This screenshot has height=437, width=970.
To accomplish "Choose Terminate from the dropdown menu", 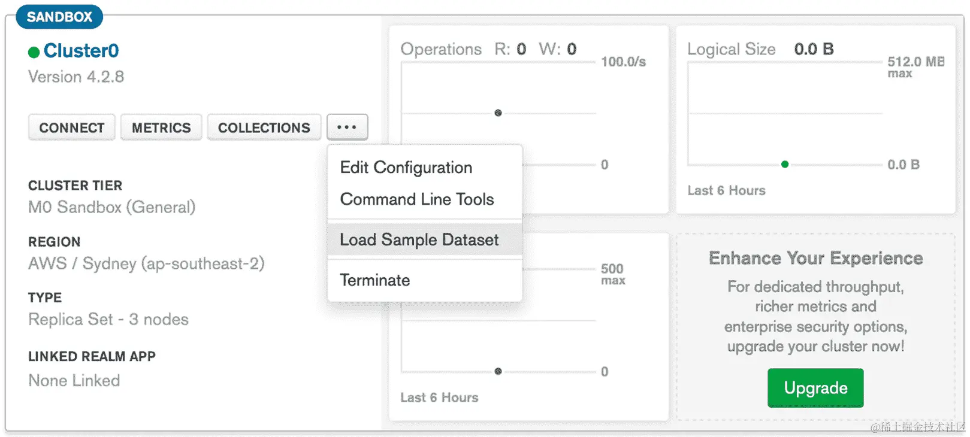I will point(375,280).
